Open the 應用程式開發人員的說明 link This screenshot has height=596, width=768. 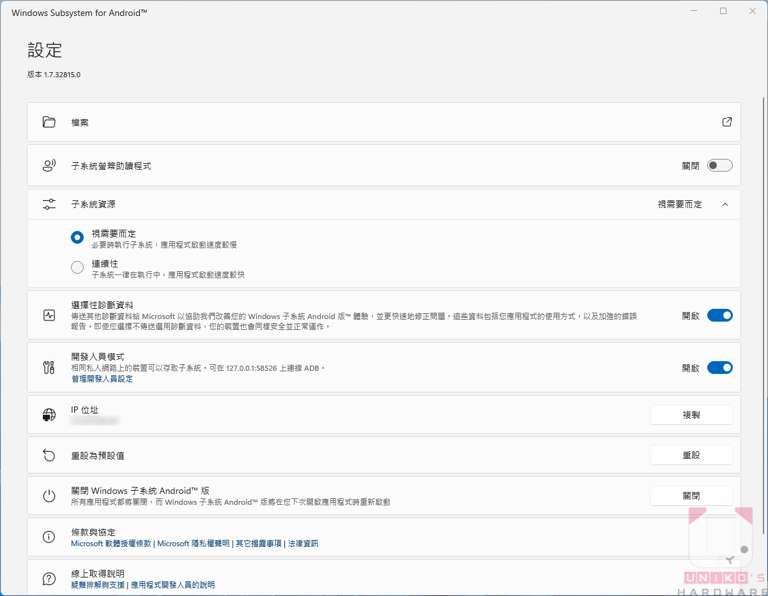pos(173,585)
